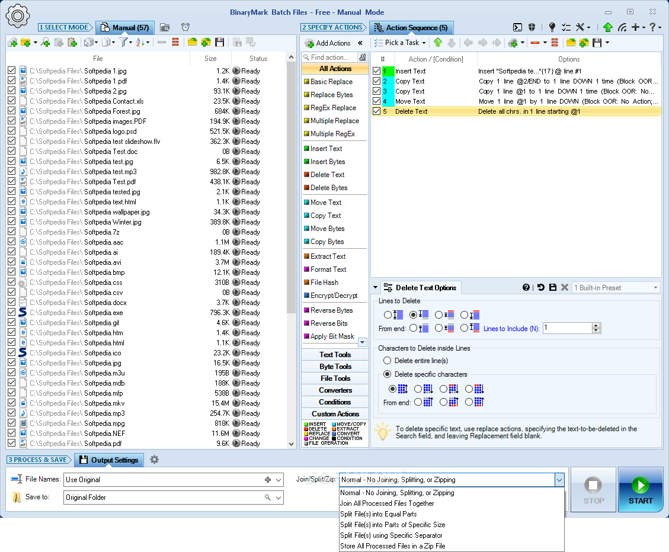Click the checklist icon in top toolbar
The image size is (669, 552).
(566, 28)
